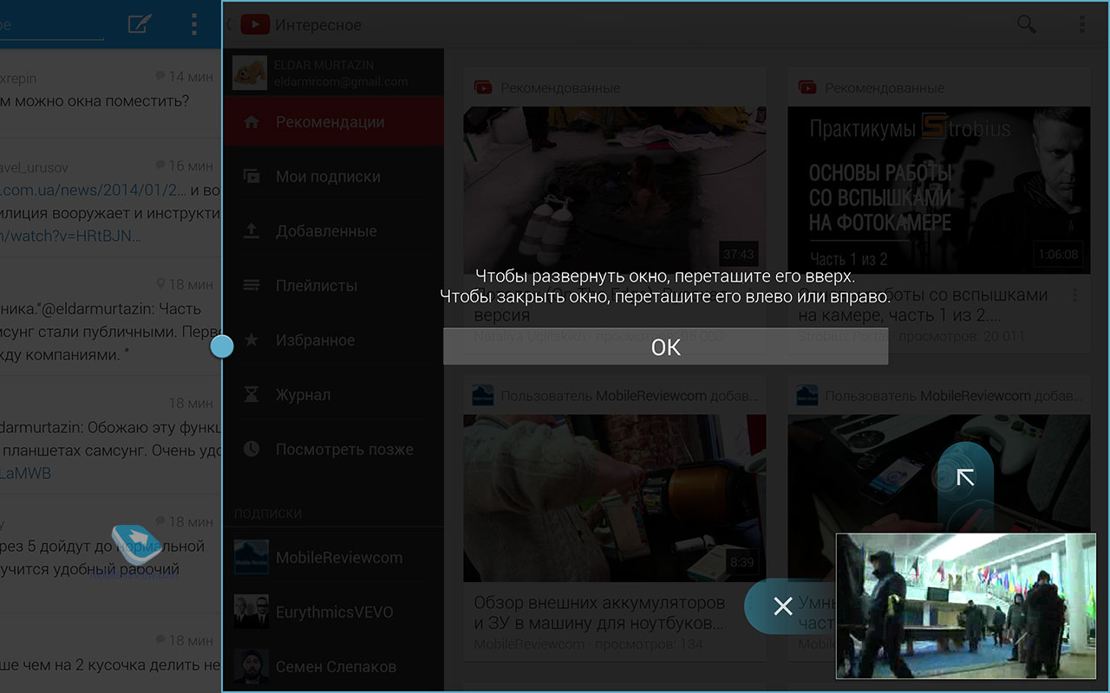Open MobileReviewcom subscription channel
1110x693 pixels.
[x=334, y=558]
